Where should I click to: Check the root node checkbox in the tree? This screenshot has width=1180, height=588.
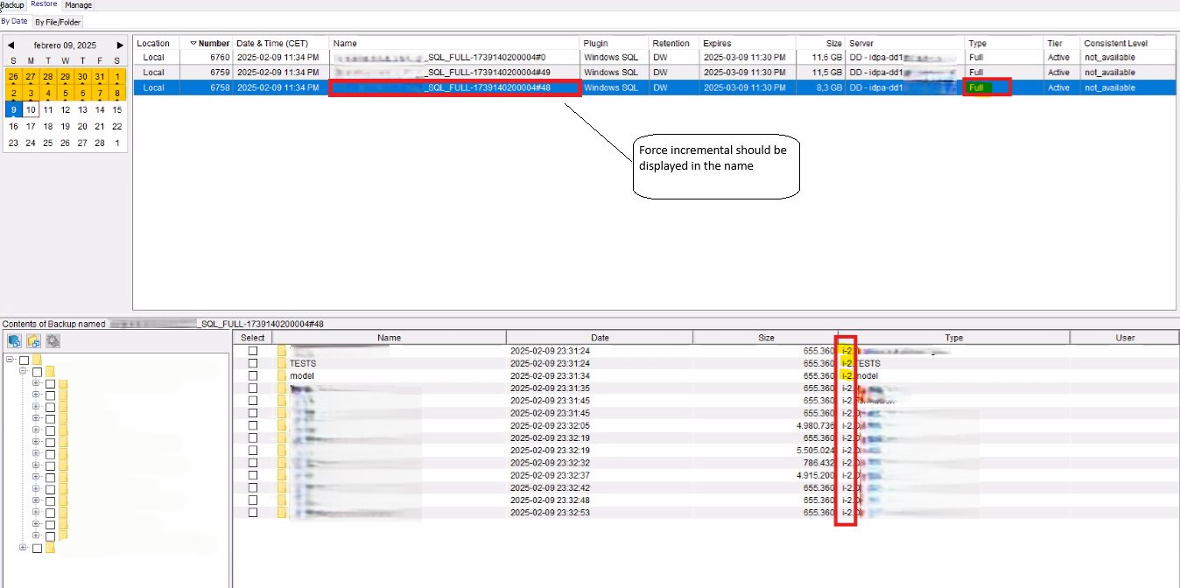coord(25,360)
